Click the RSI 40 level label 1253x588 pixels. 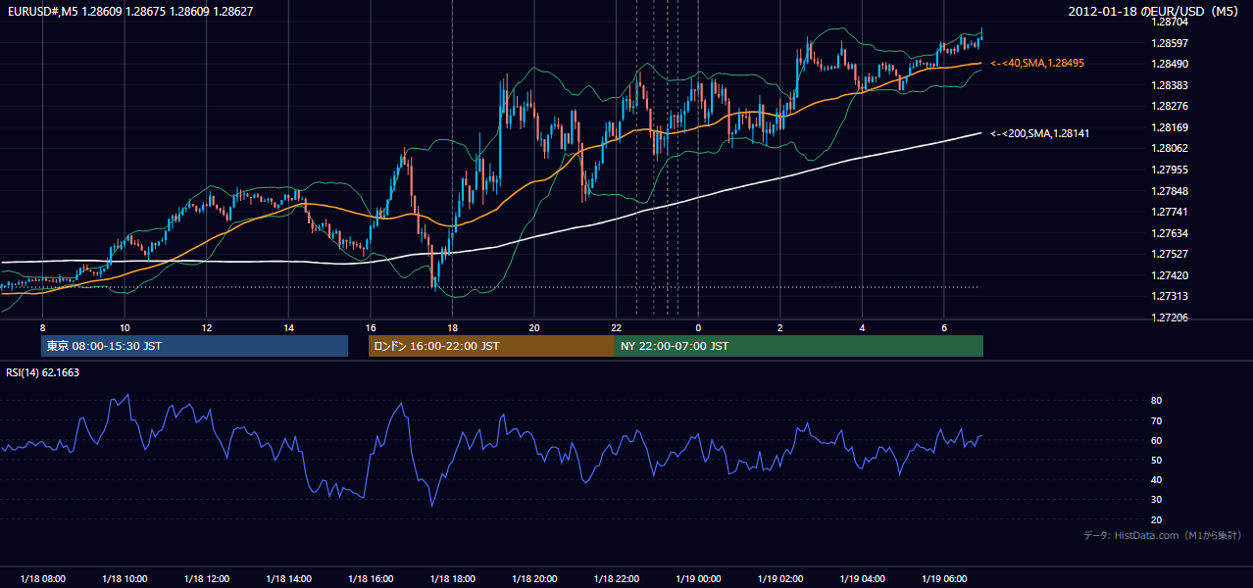1157,479
